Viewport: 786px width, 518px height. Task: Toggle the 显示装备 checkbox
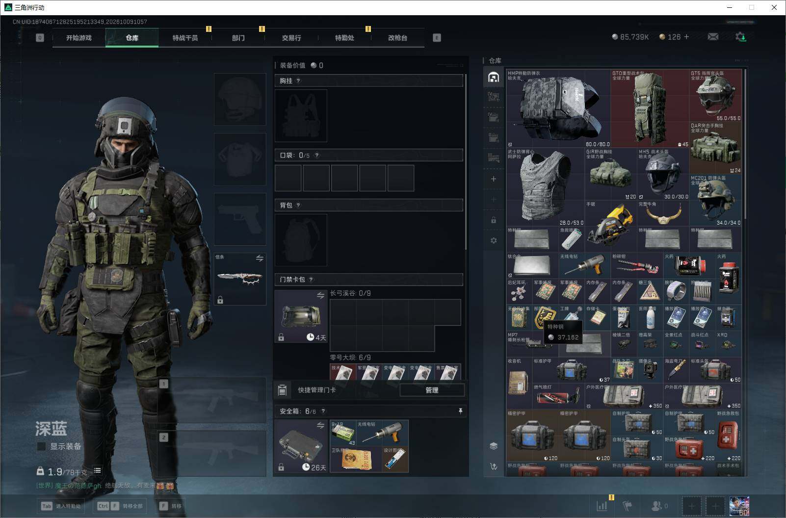click(42, 446)
